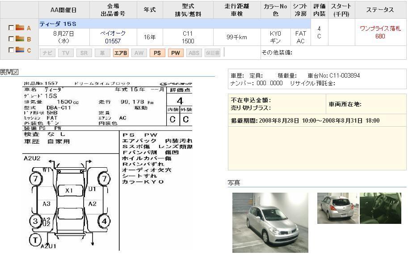Click the 会場 出品番号 column header

click(x=113, y=10)
